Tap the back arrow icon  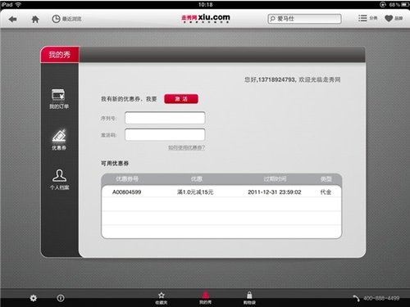point(12,19)
